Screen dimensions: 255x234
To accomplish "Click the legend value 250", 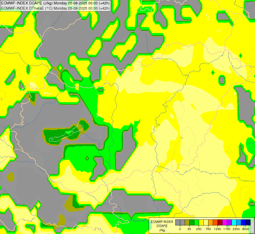I will click(x=199, y=229).
